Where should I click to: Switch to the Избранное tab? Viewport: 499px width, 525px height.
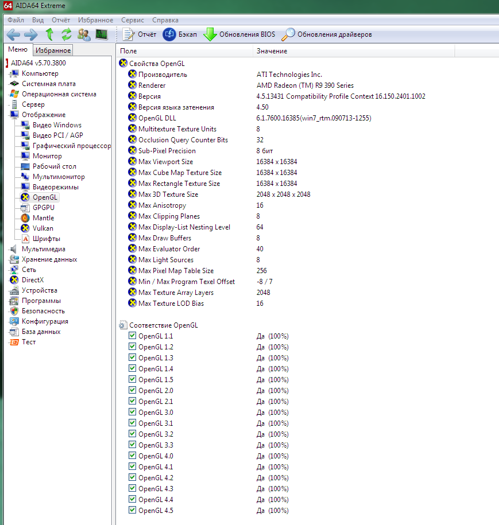pyautogui.click(x=53, y=50)
